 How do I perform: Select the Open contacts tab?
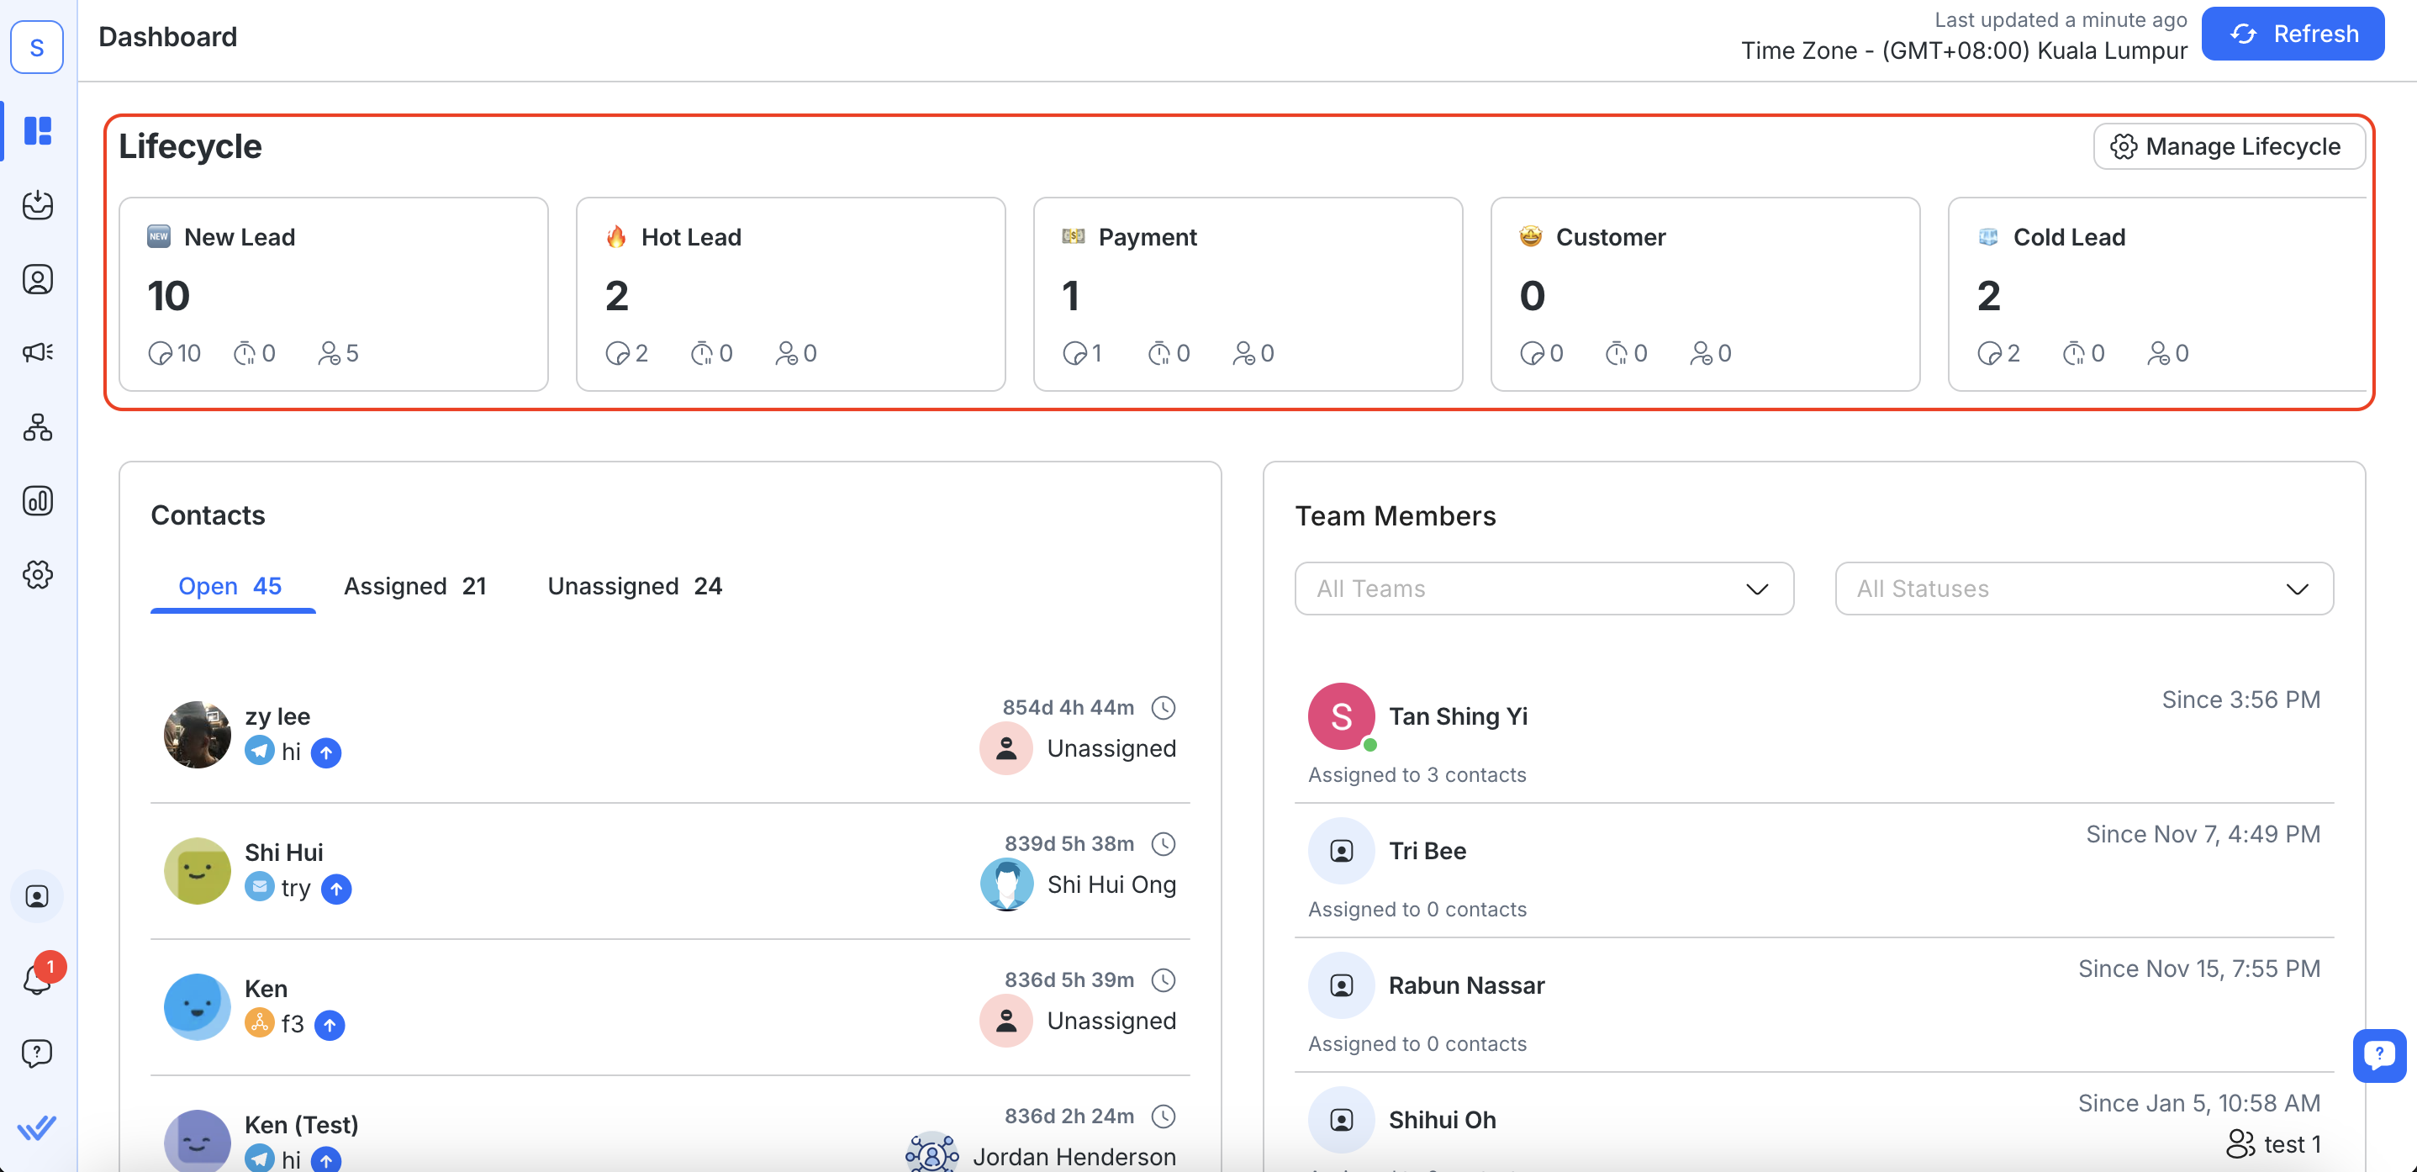pyautogui.click(x=231, y=587)
